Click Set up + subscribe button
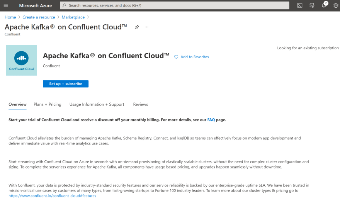The height and width of the screenshot is (207, 340). (x=66, y=84)
